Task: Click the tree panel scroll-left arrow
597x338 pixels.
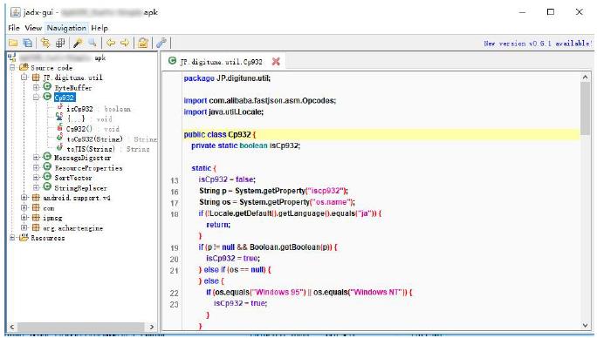Action: click(x=12, y=327)
